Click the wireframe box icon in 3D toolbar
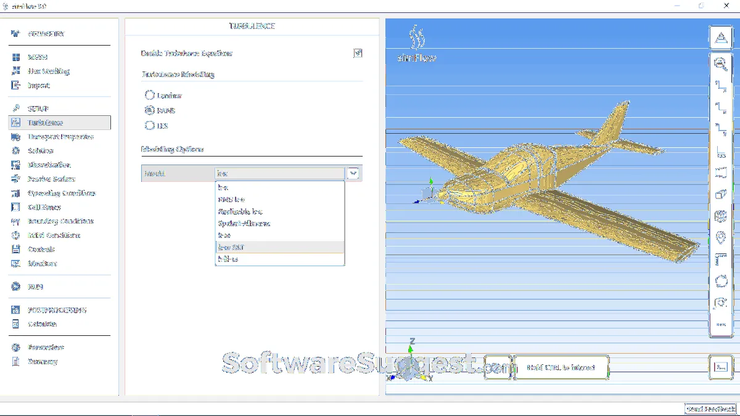This screenshot has height=416, width=740. (720, 194)
